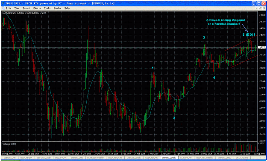Open the File menu
This screenshot has height=161, width=267.
[x=9, y=8]
